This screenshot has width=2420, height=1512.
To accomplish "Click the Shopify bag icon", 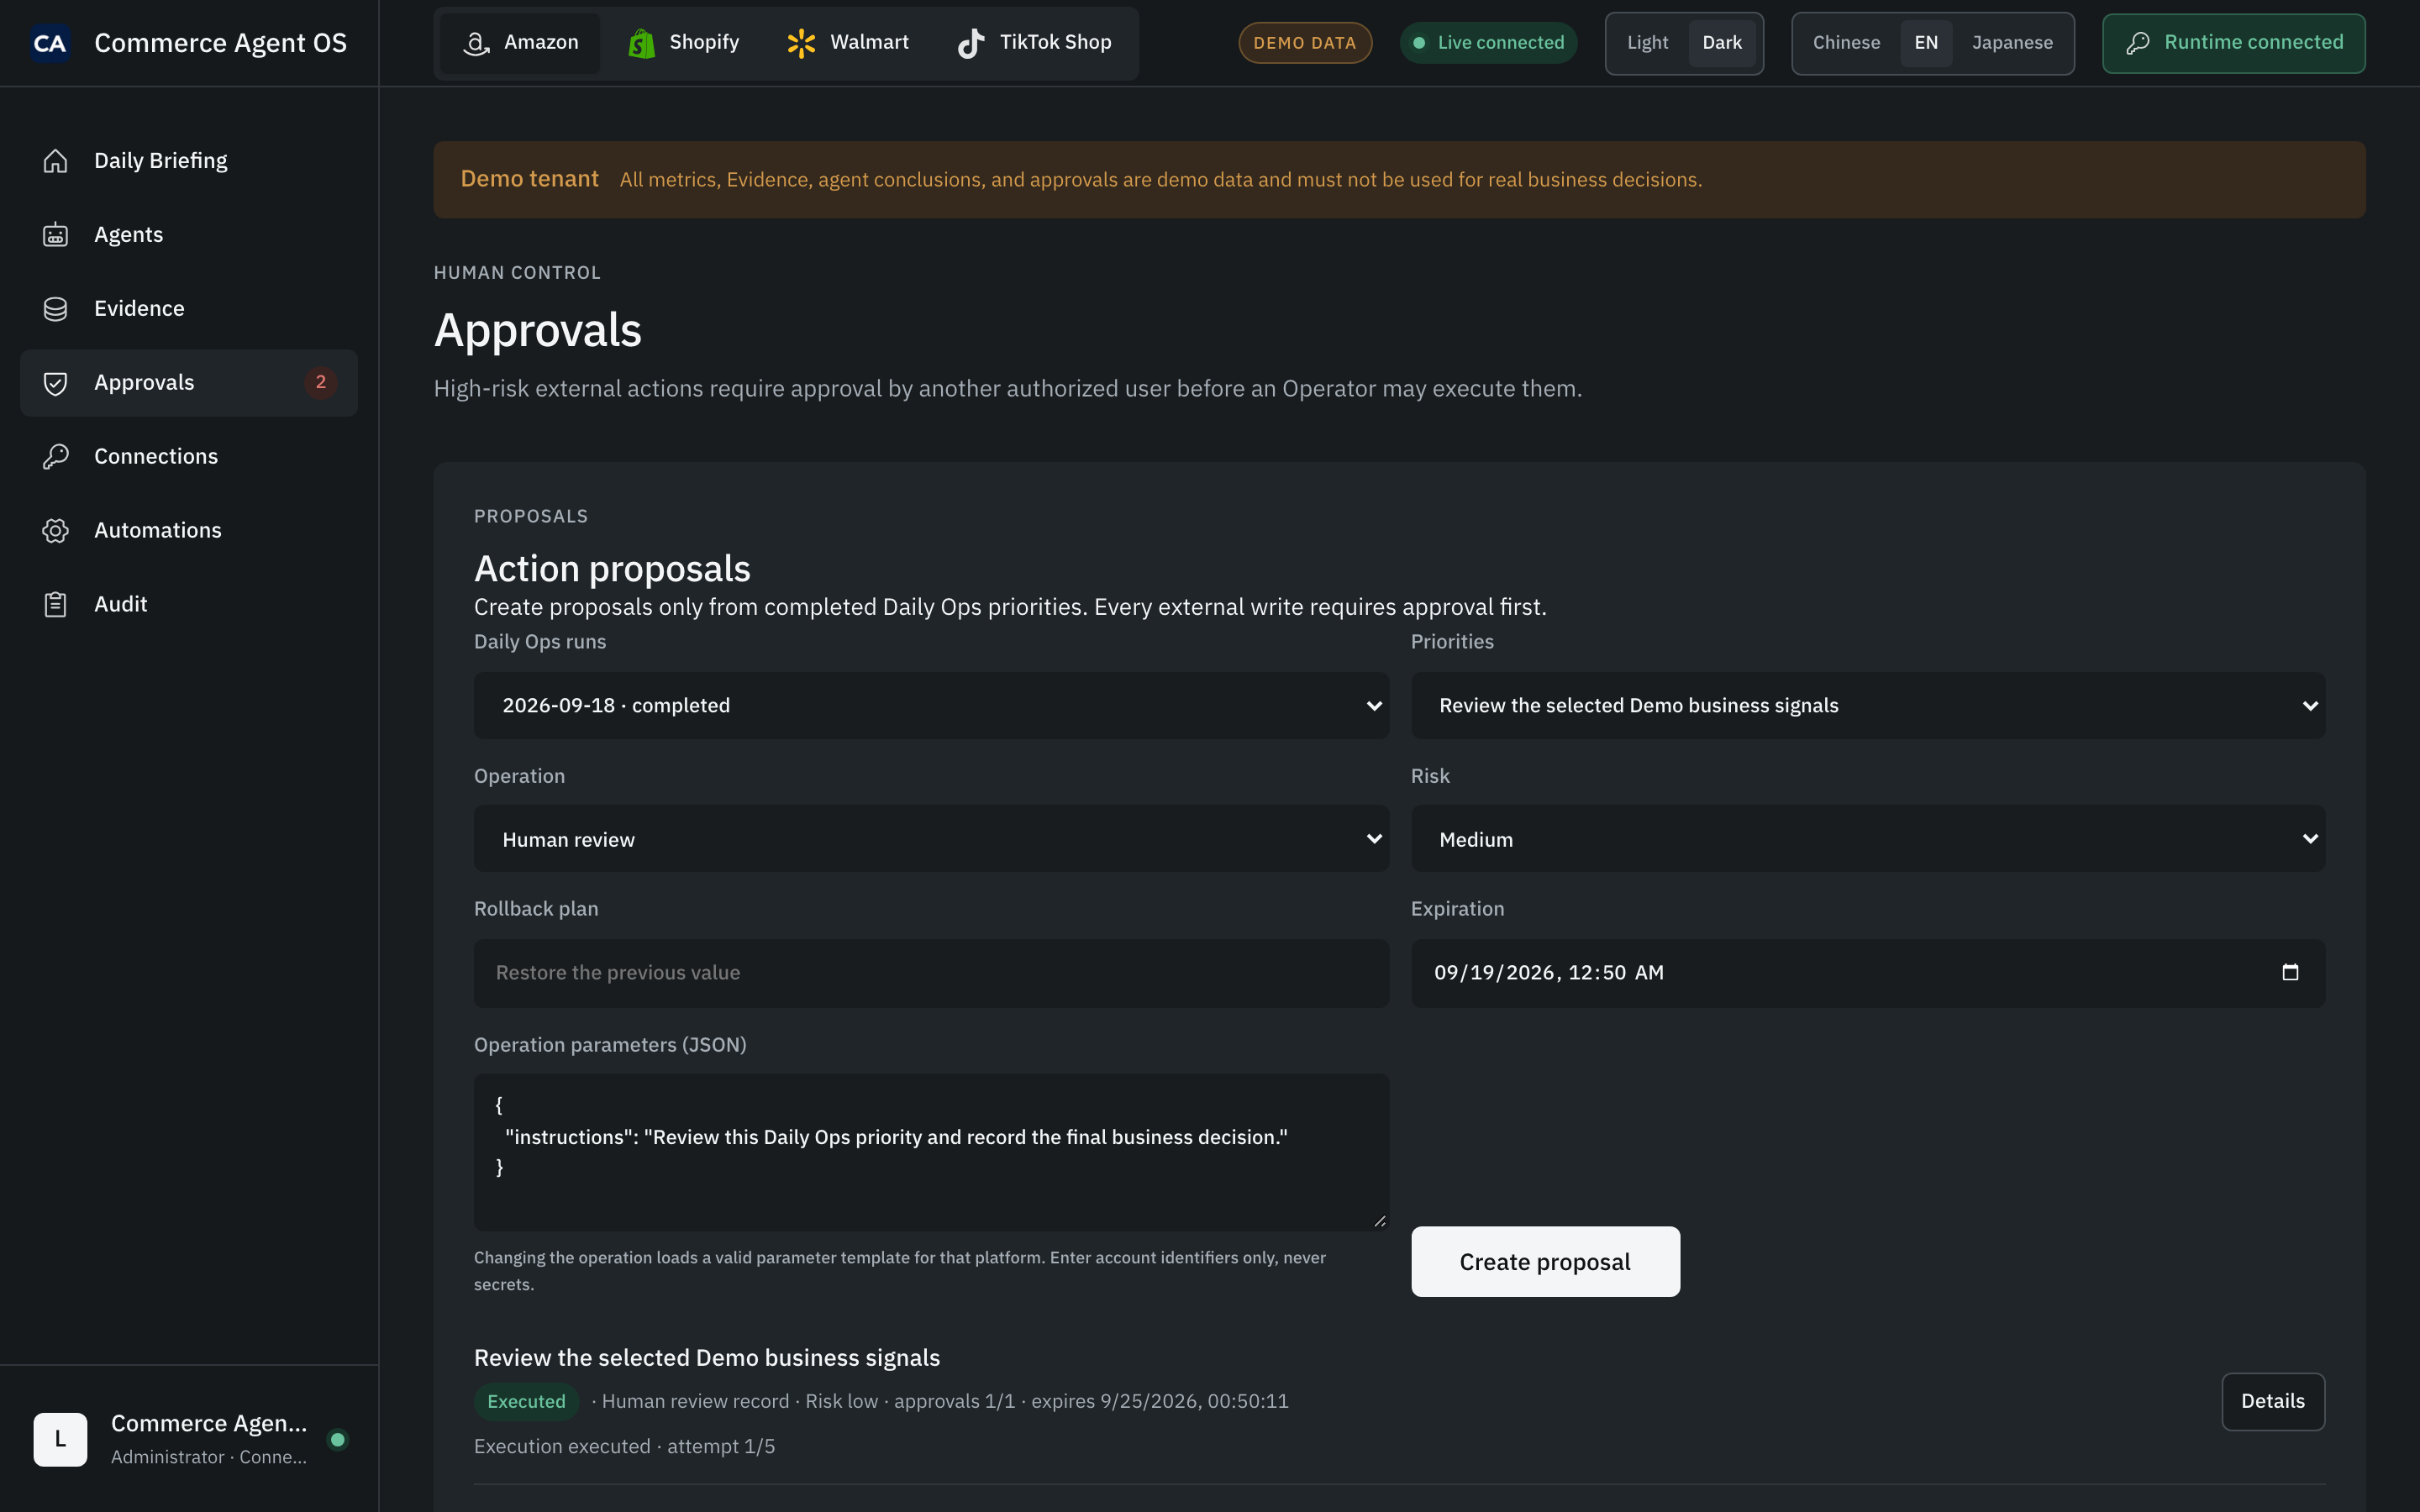I will point(641,43).
